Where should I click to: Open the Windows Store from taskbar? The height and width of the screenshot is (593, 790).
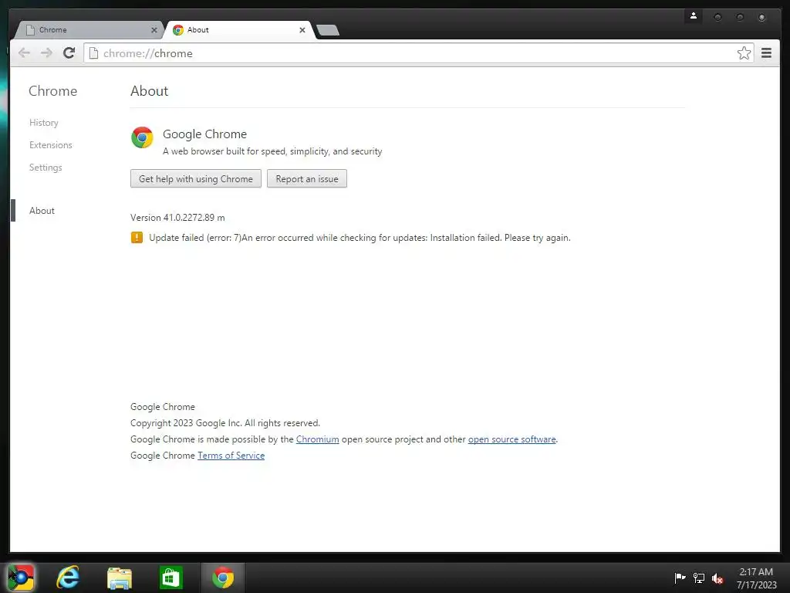point(170,578)
